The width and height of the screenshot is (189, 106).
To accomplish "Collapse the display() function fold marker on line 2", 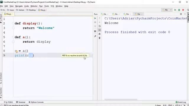I will [x=13, y=24].
